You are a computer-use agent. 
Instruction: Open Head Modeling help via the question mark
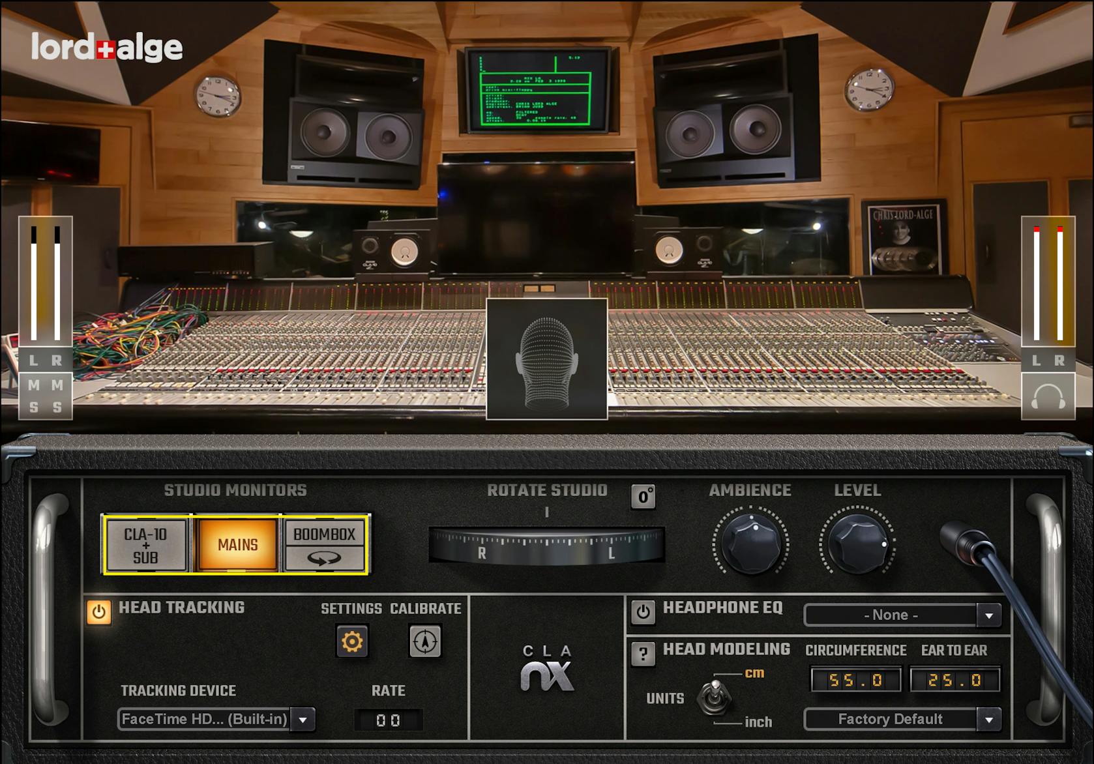point(644,655)
